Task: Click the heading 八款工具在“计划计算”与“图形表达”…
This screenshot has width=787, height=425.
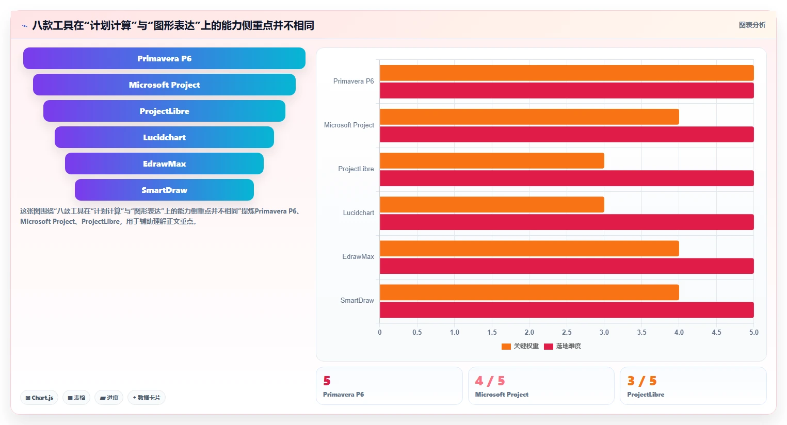Action: click(x=173, y=25)
